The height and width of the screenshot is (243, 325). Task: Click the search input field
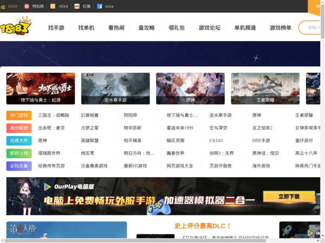coord(309,28)
